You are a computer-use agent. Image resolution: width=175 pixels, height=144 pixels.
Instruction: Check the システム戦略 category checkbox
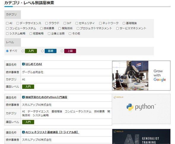pyautogui.click(x=7, y=34)
